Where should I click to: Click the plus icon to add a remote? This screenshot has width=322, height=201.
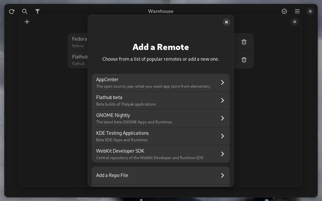click(27, 22)
